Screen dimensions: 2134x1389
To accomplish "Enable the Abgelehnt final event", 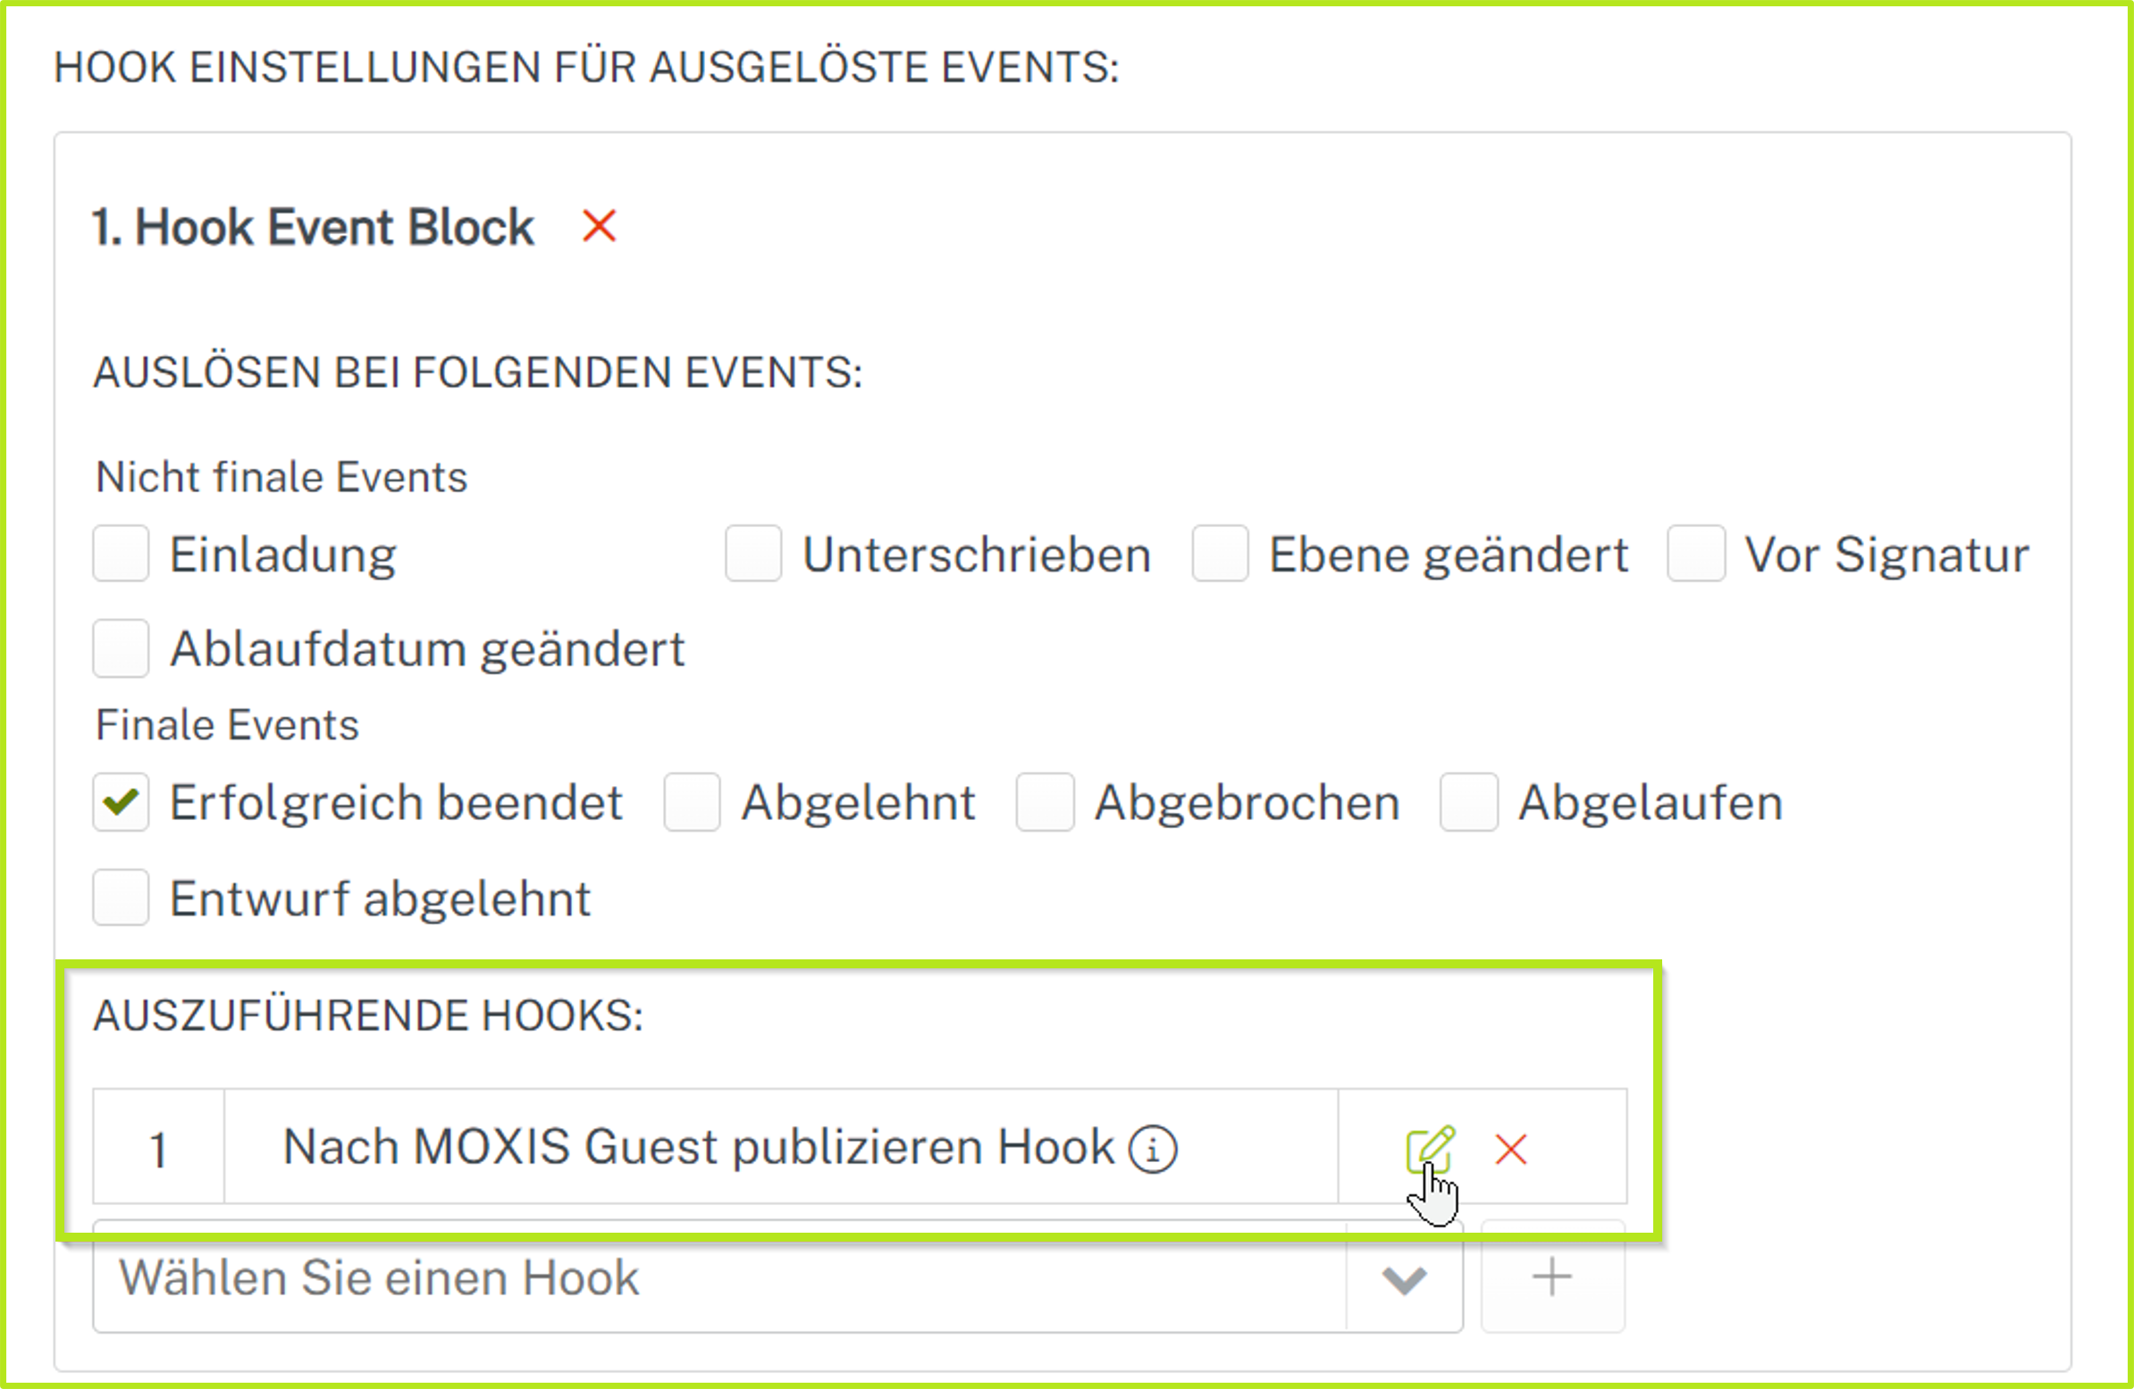I will pos(693,802).
